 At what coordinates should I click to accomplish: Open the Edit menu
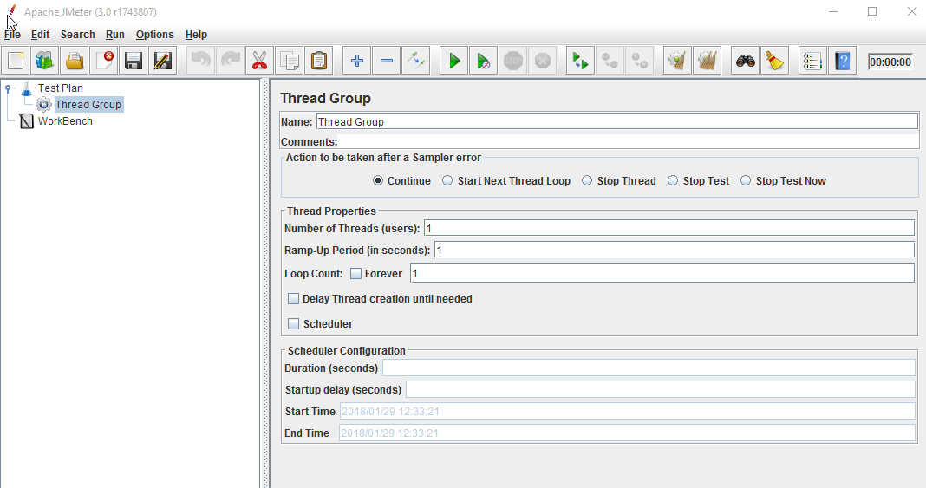click(x=40, y=34)
